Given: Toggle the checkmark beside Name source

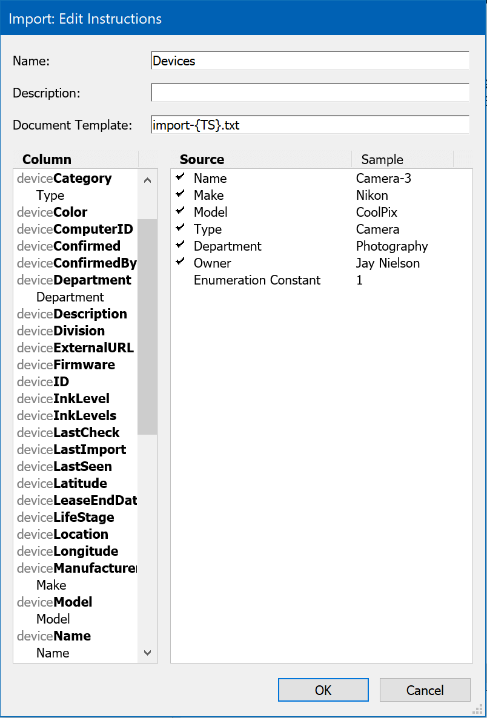Looking at the screenshot, I should pos(180,177).
